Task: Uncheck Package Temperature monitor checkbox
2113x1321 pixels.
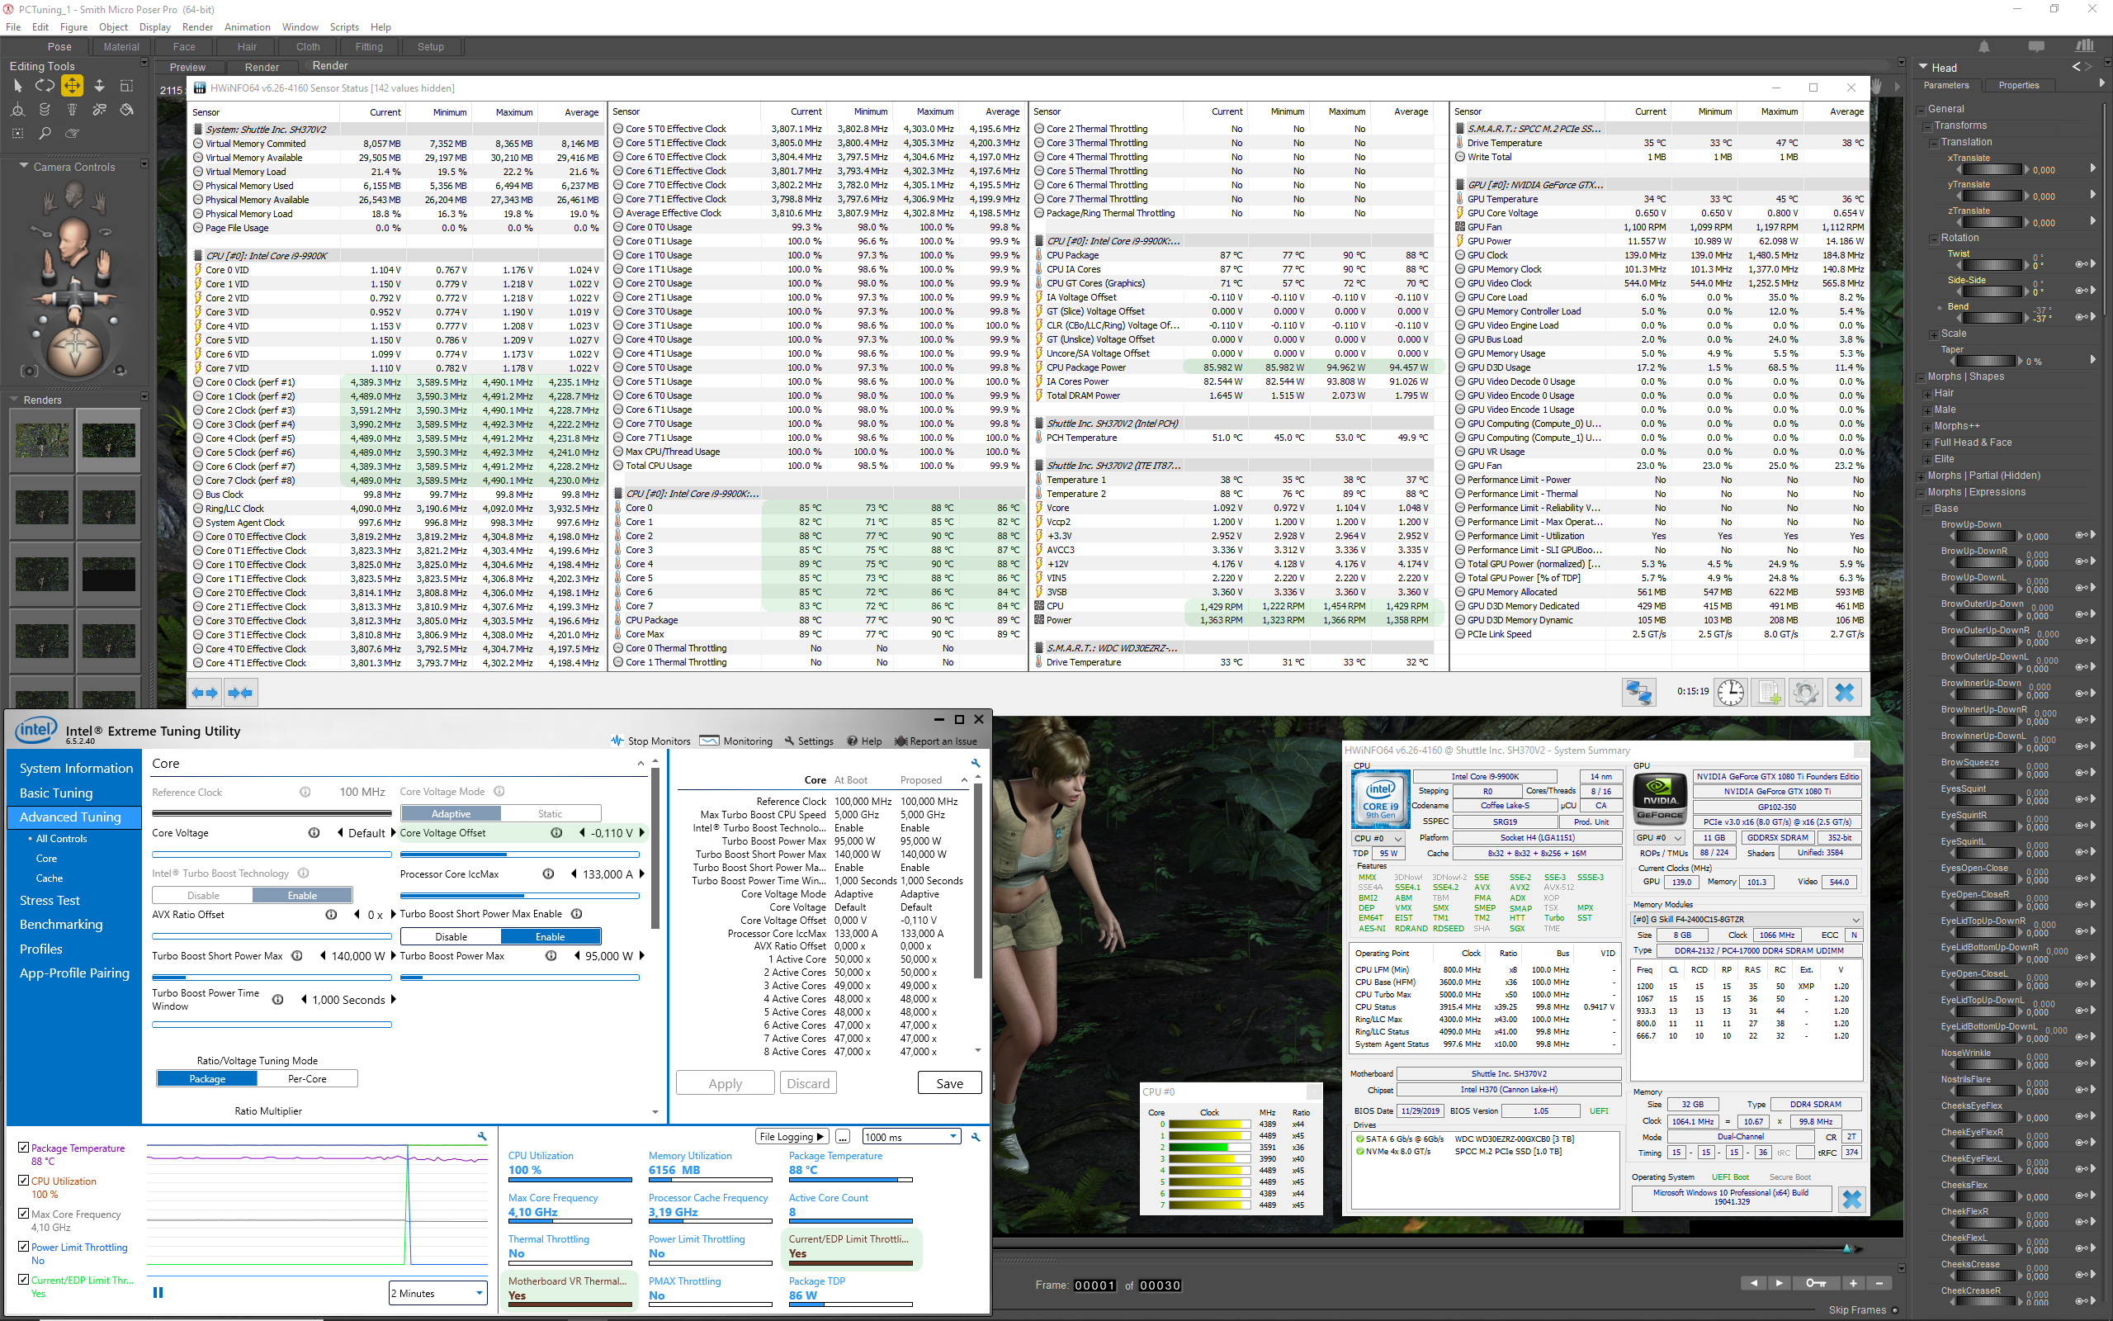Action: (x=24, y=1147)
